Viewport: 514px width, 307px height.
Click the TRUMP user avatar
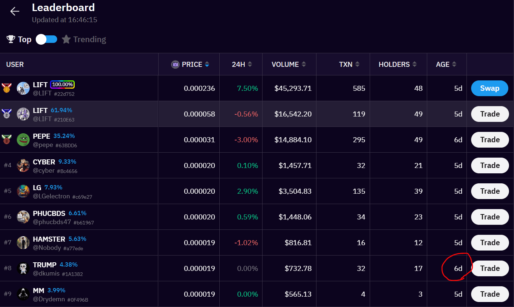pyautogui.click(x=23, y=268)
